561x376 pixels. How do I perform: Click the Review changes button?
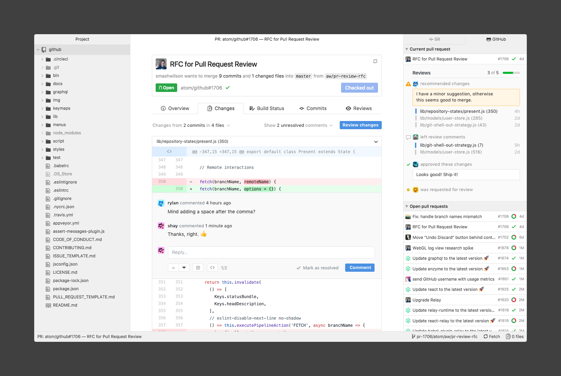(361, 125)
